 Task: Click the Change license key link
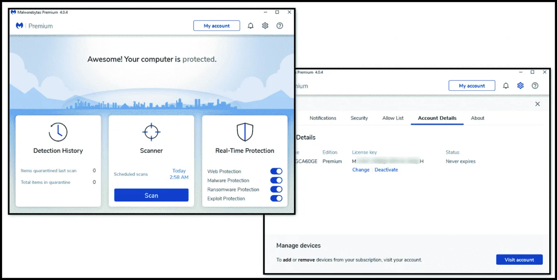361,170
